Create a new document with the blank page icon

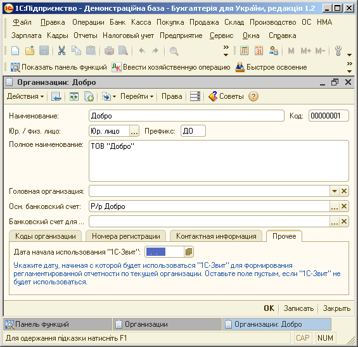[x=15, y=51]
